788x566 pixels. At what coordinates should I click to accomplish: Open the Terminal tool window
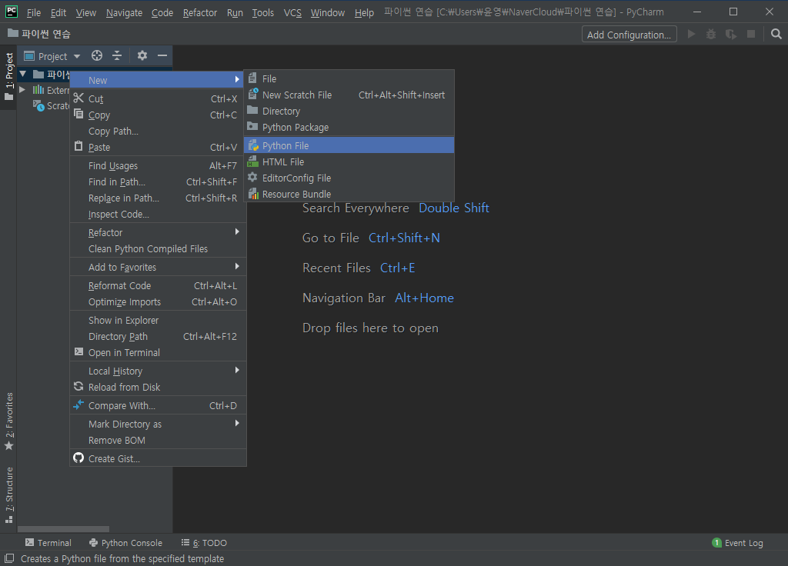click(48, 542)
